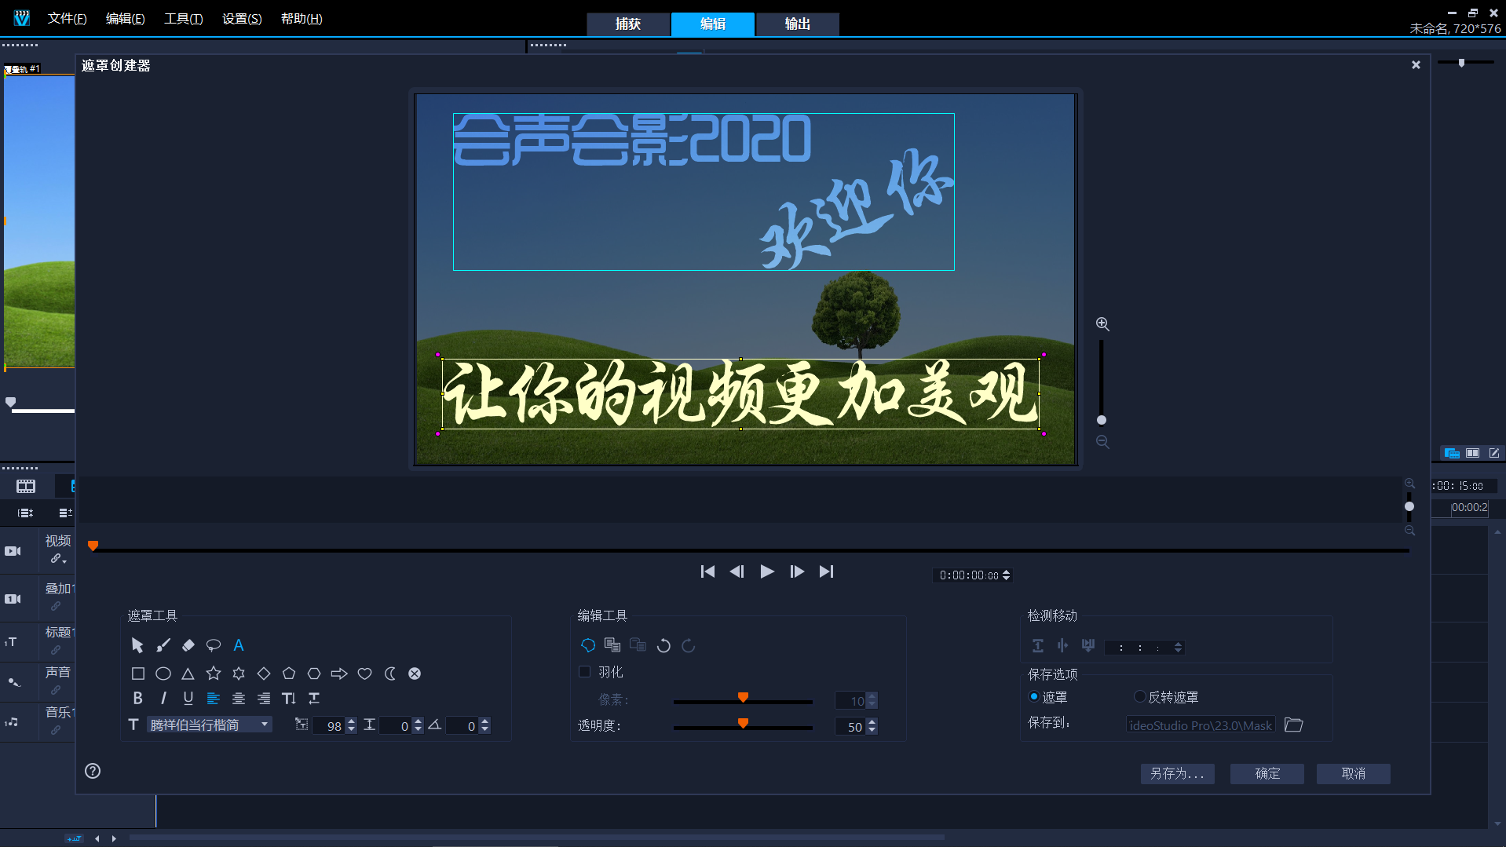Adjust the 像素 feather pixel slider
Screen dimensions: 1506x847
click(x=743, y=698)
